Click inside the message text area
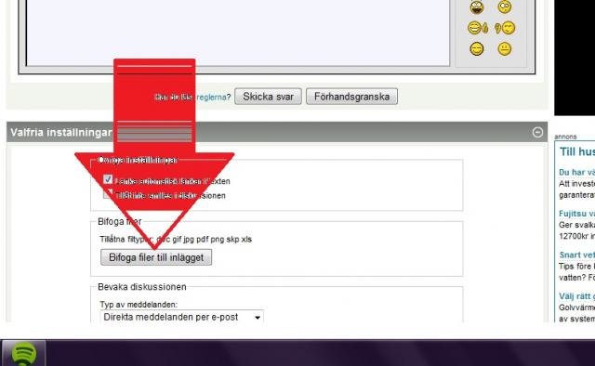The width and height of the screenshot is (595, 366). pos(238,33)
